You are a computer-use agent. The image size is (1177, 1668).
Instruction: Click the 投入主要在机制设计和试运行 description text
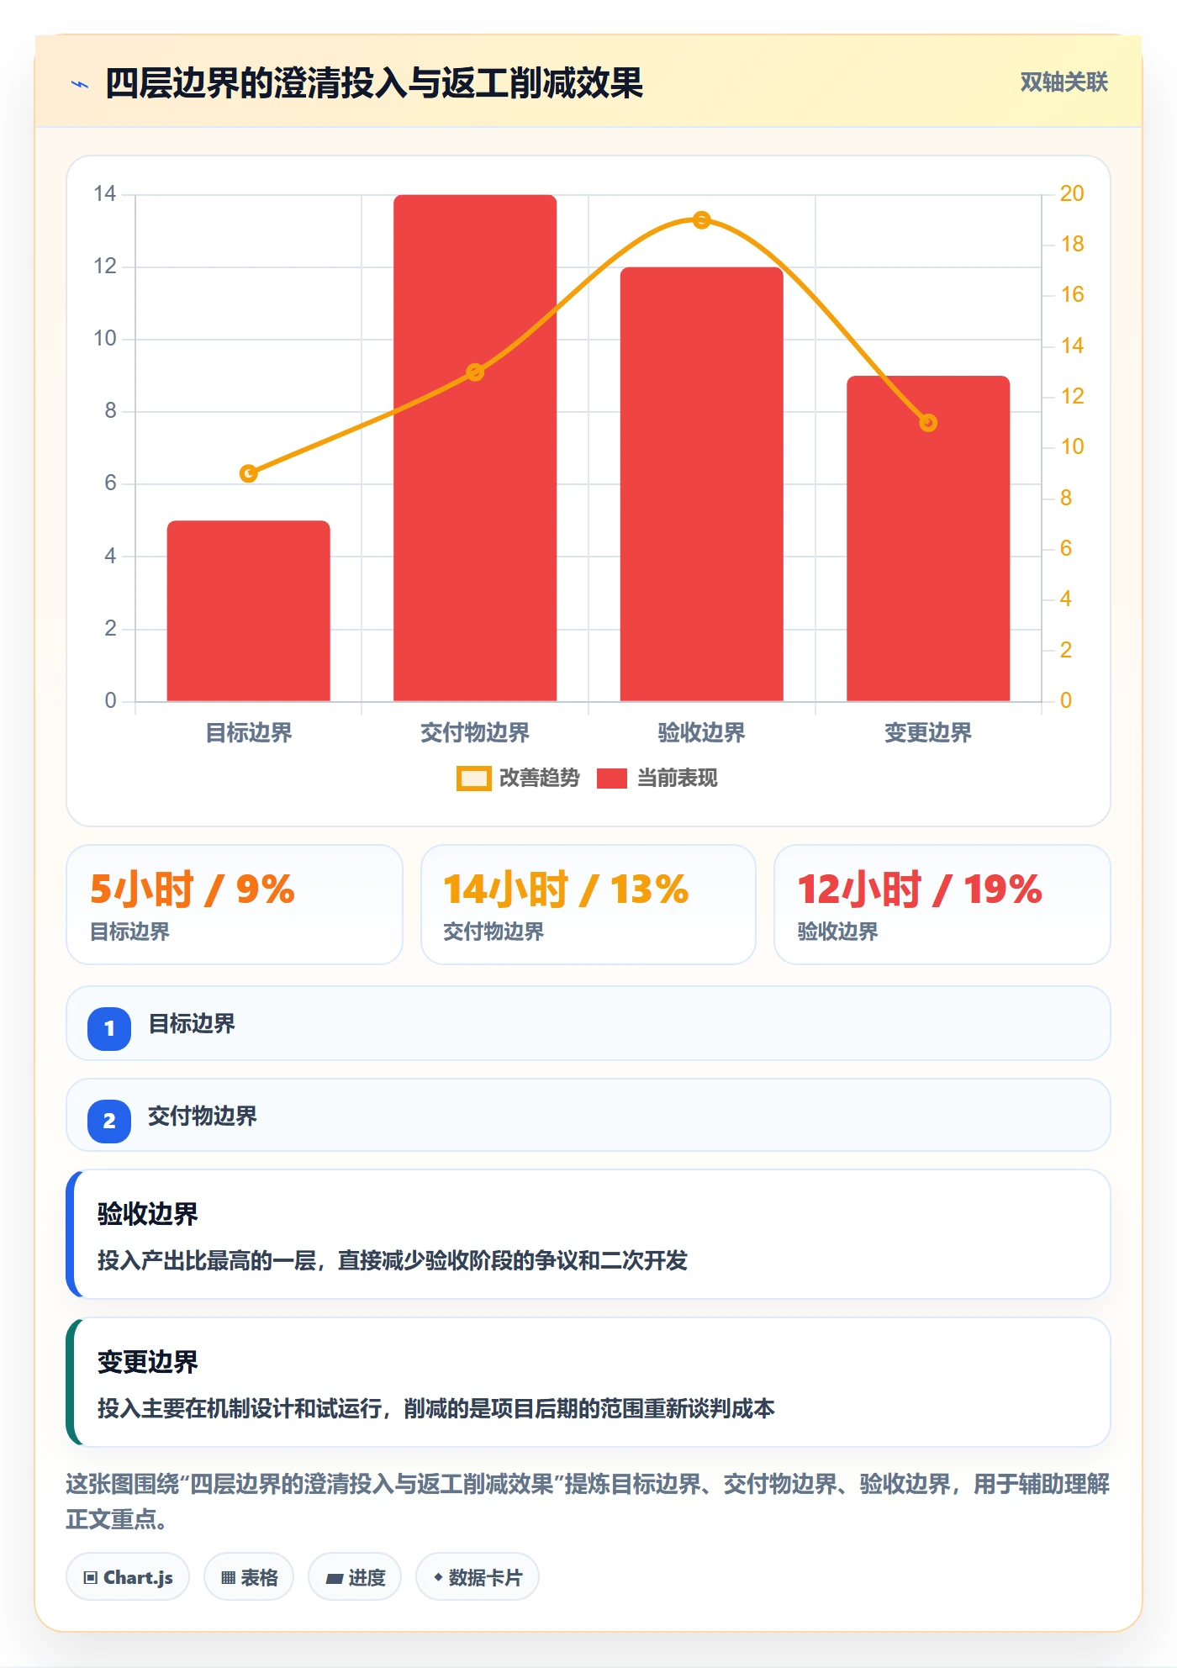pyautogui.click(x=436, y=1408)
